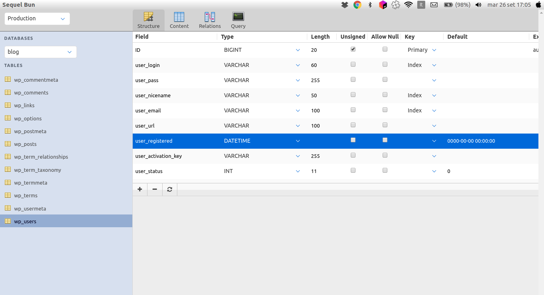Refresh the table structure with the reload icon
Viewport: 544px width, 295px height.
pyautogui.click(x=169, y=189)
